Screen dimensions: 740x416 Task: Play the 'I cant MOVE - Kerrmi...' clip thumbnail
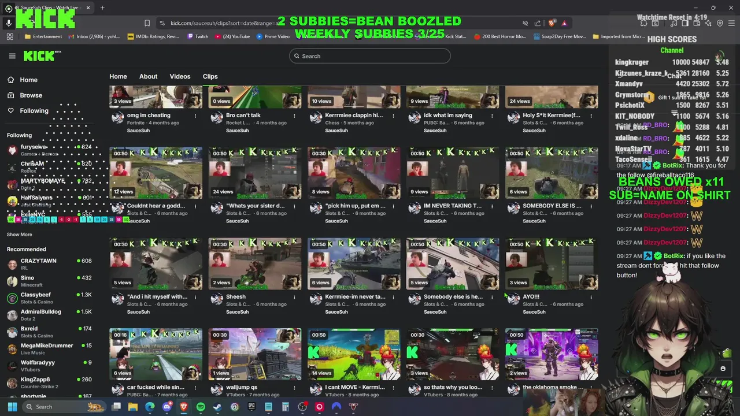354,354
